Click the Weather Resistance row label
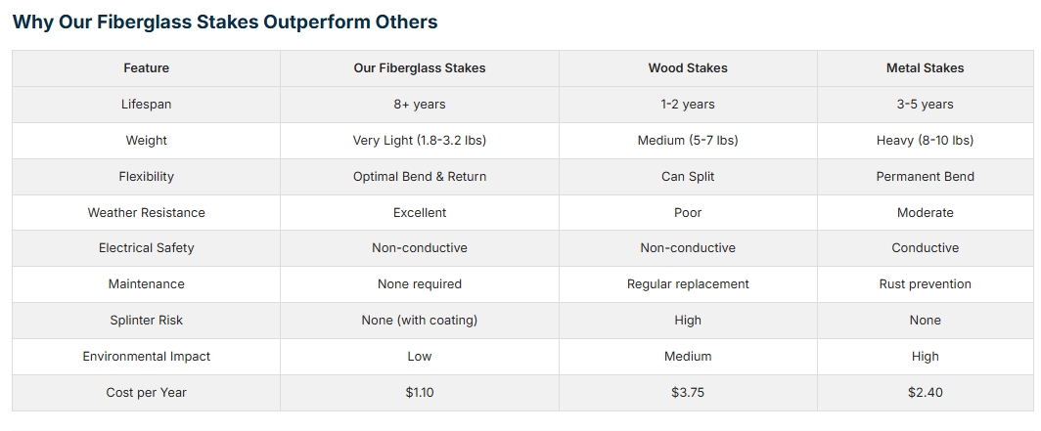The height and width of the screenshot is (431, 1041). [x=146, y=213]
